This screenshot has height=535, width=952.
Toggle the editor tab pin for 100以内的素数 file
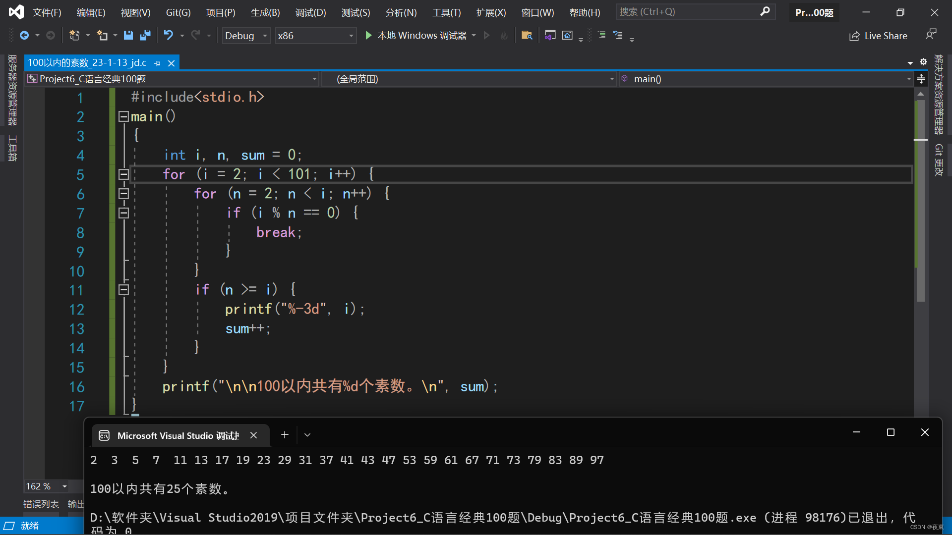click(157, 63)
